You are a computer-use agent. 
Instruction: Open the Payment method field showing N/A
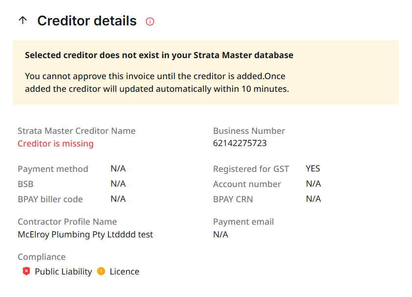click(118, 169)
